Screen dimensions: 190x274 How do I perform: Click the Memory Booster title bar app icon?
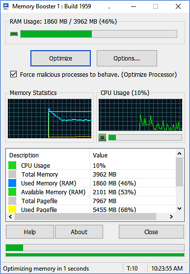(x=6, y=6)
